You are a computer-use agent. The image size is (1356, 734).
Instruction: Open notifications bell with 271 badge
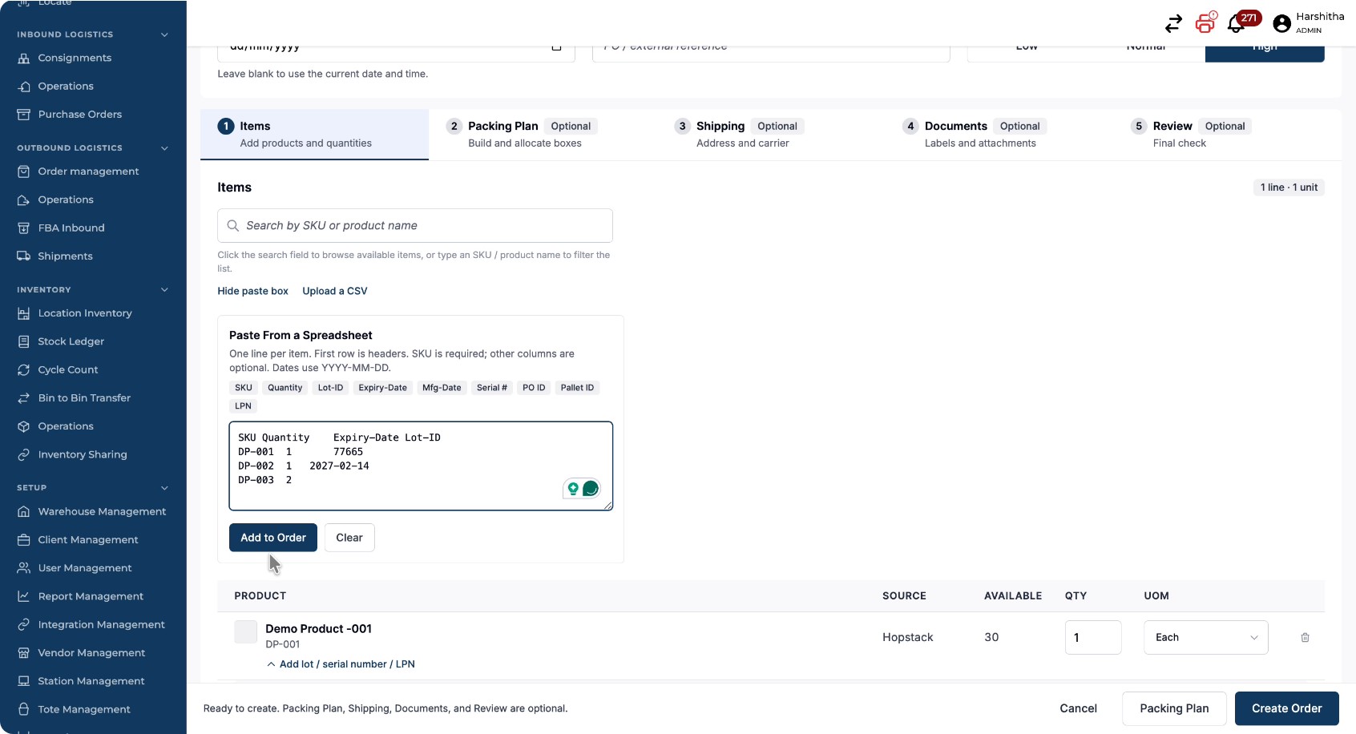tap(1237, 24)
